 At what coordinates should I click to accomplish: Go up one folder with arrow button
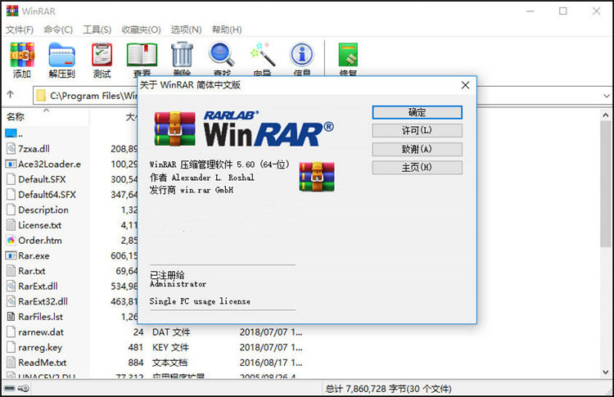(x=10, y=95)
